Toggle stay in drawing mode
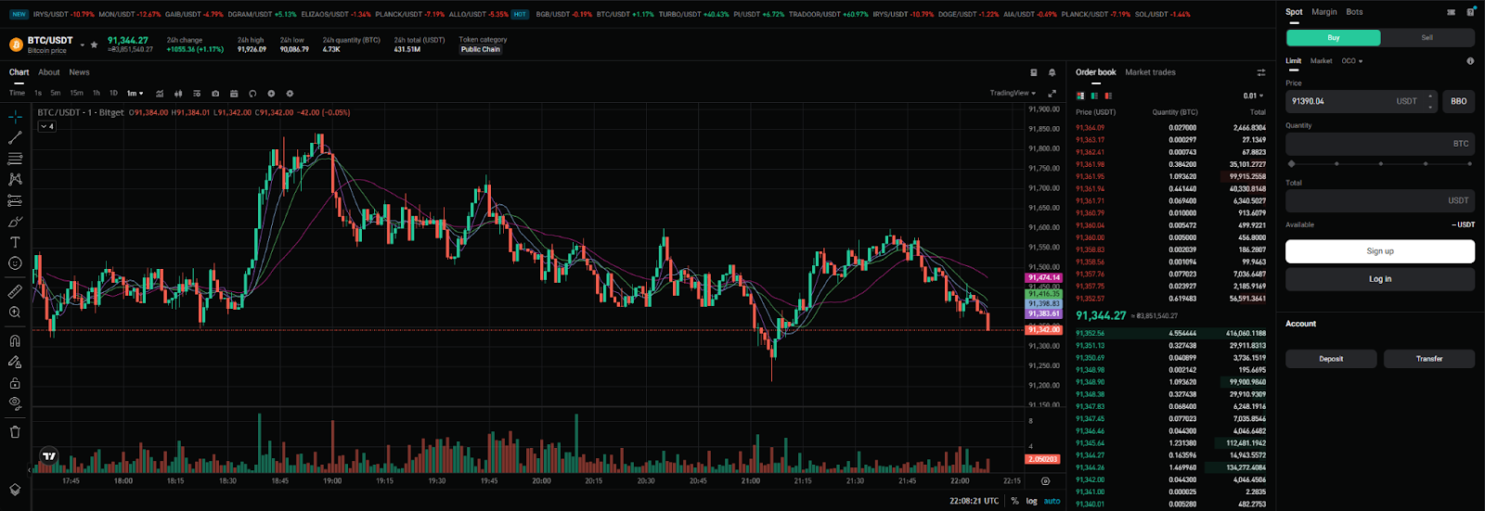The width and height of the screenshot is (1485, 511). coord(15,362)
